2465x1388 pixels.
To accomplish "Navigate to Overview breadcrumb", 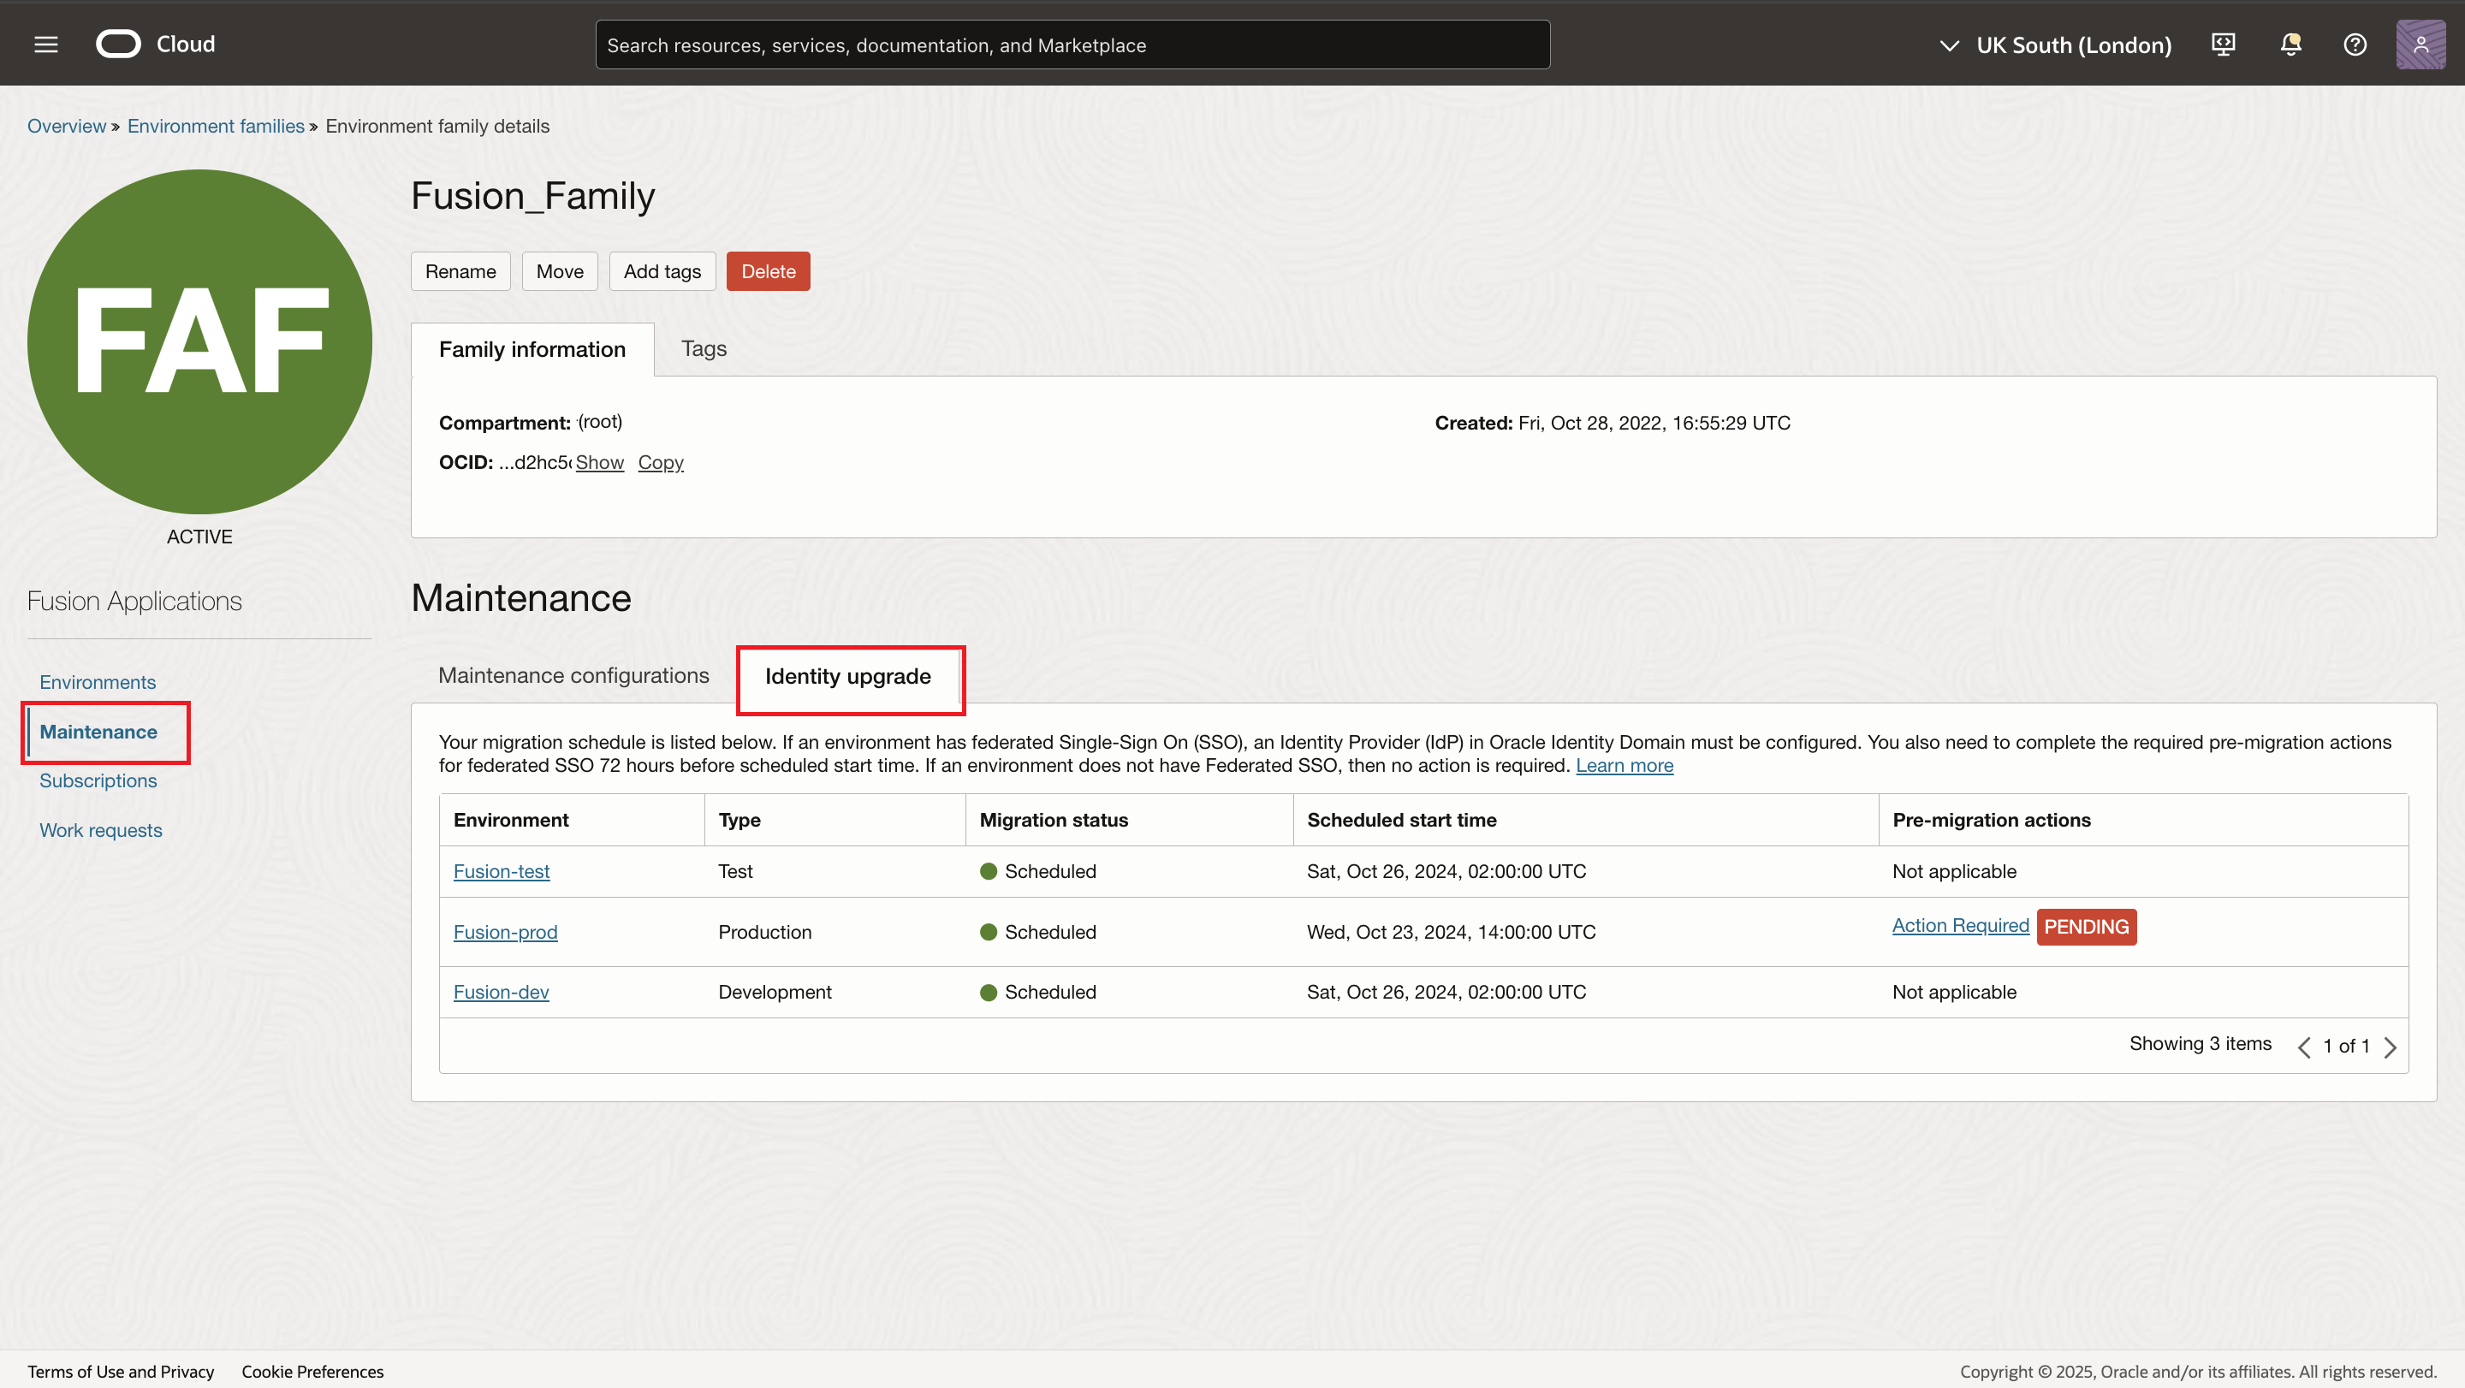I will pos(66,127).
